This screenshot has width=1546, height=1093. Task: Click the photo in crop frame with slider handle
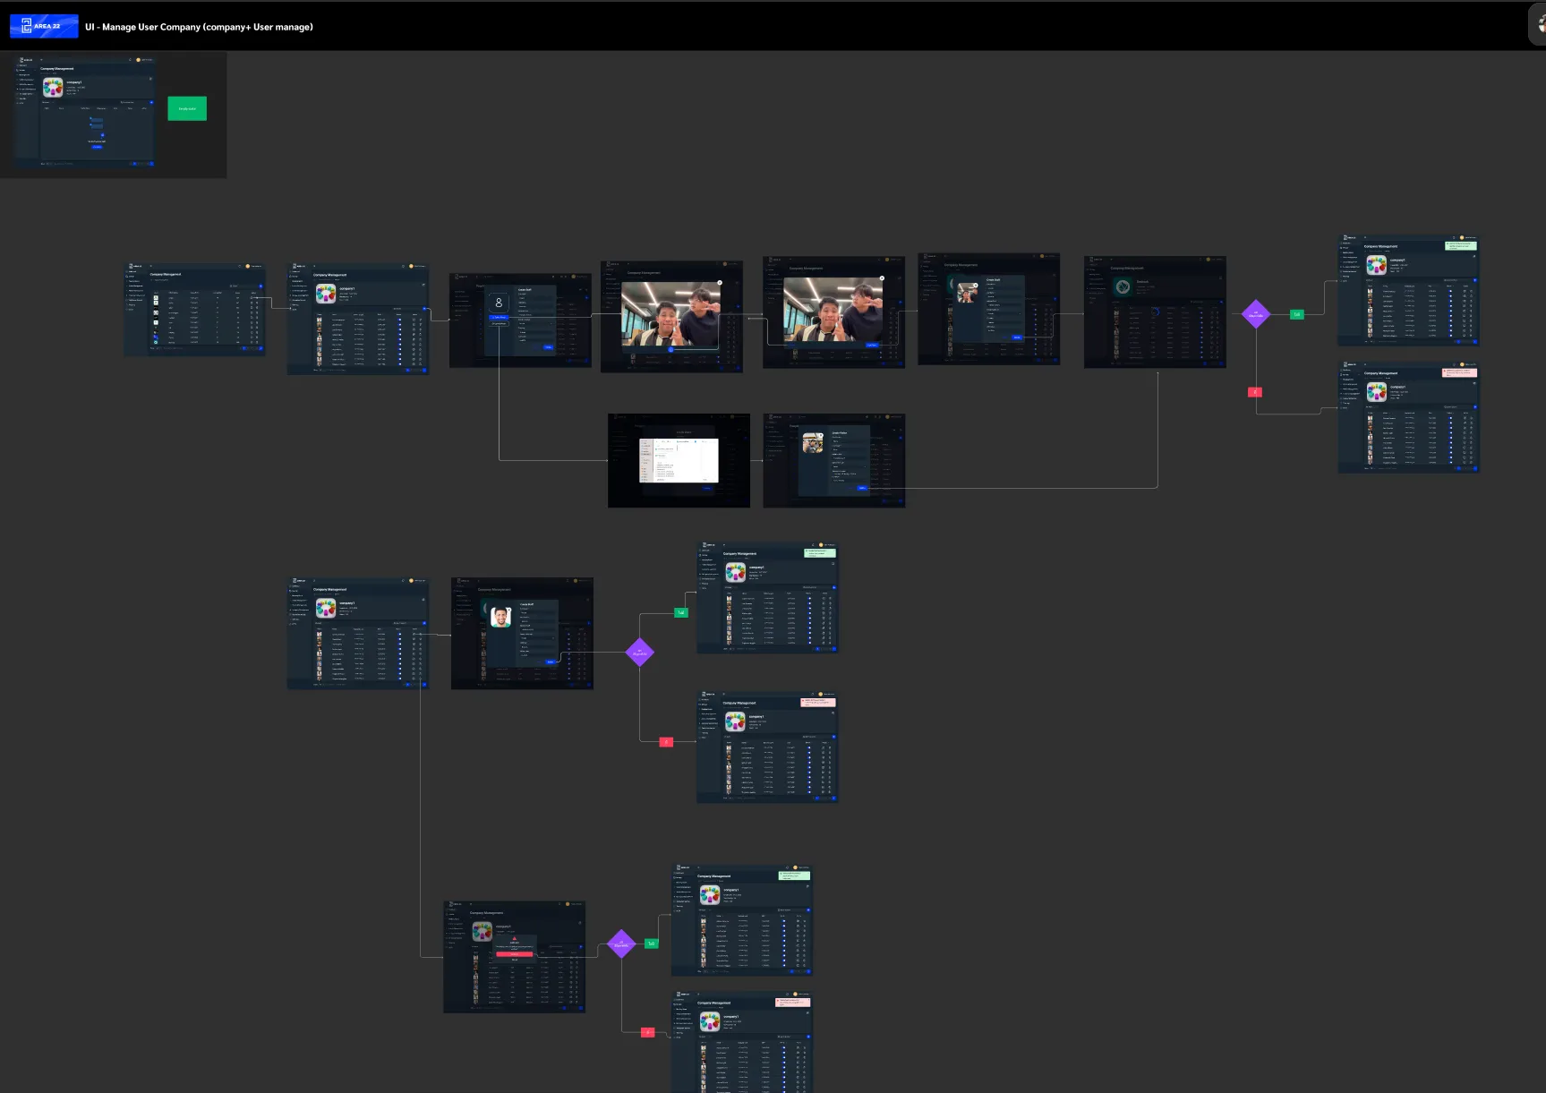[x=671, y=314]
